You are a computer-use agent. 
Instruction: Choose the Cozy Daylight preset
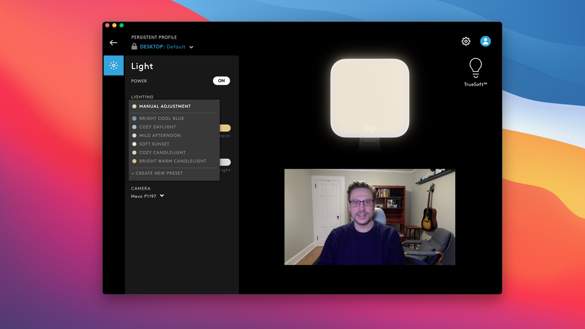[x=157, y=127]
